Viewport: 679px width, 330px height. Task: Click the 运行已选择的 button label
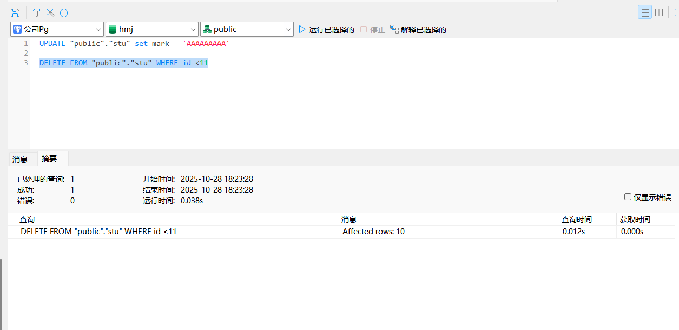332,30
